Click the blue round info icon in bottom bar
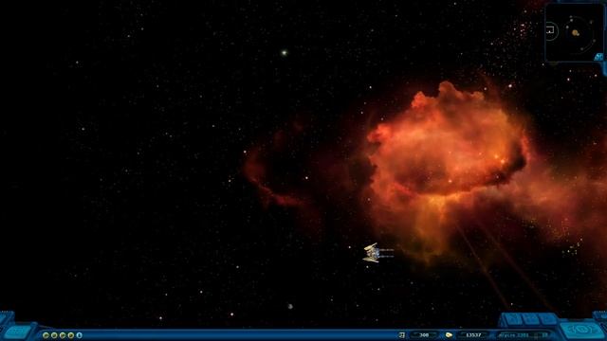 tap(80, 335)
